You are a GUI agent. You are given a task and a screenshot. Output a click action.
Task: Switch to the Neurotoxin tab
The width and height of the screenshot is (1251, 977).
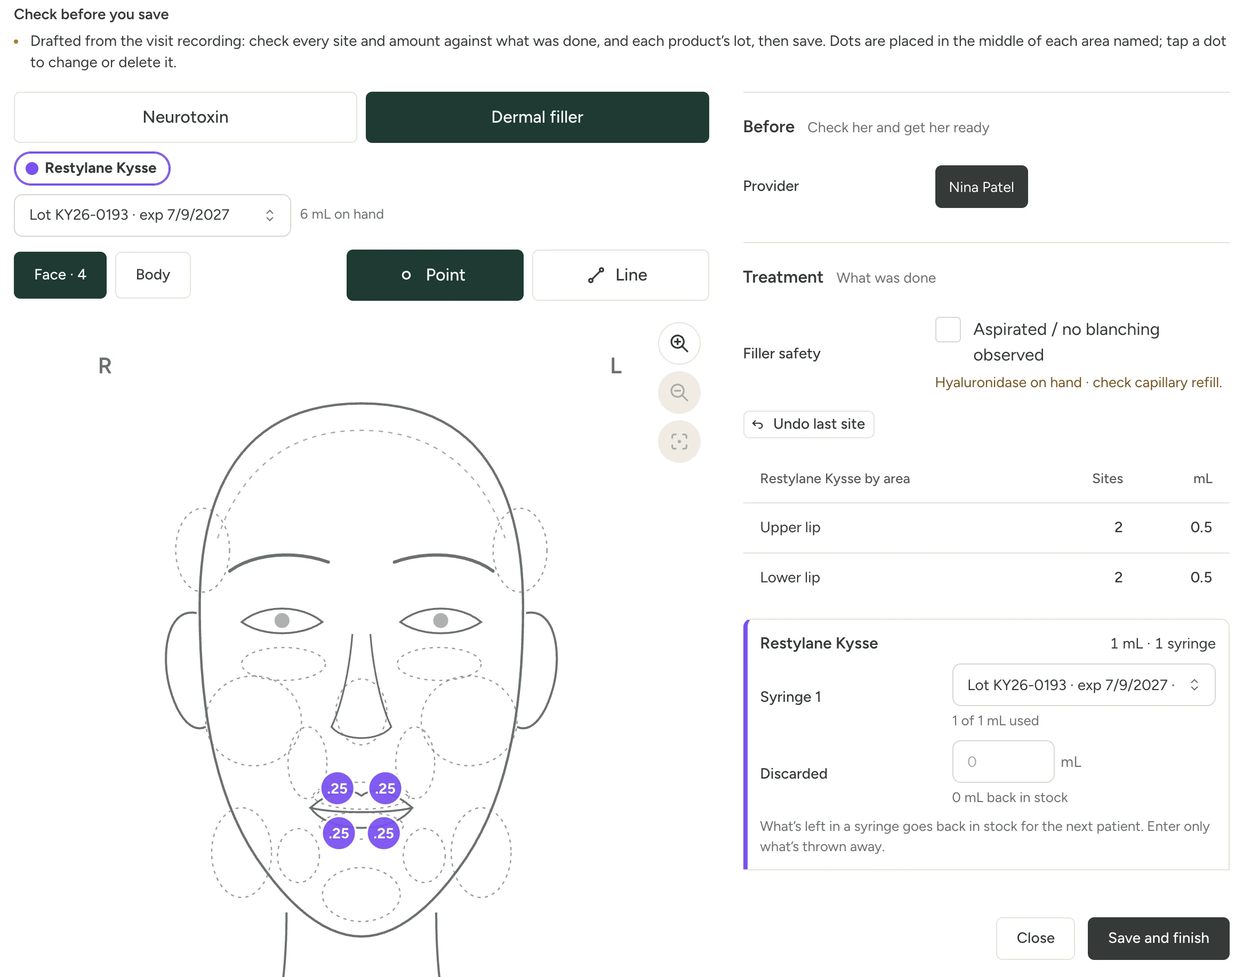[186, 117]
